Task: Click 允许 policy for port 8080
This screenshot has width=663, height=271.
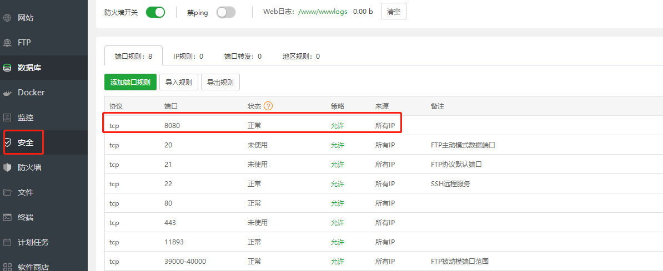Action: pyautogui.click(x=338, y=126)
